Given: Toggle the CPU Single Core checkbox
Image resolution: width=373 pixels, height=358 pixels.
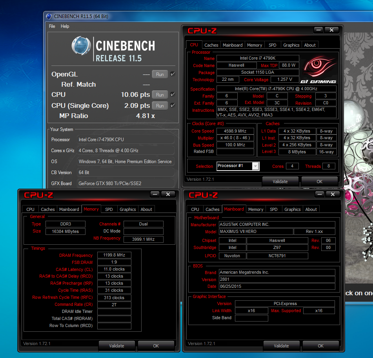Looking at the screenshot, I should pos(173,105).
